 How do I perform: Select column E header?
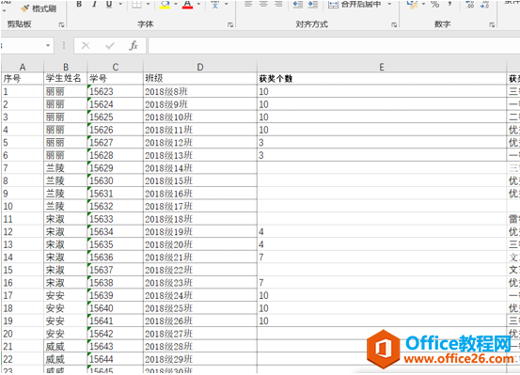click(382, 67)
